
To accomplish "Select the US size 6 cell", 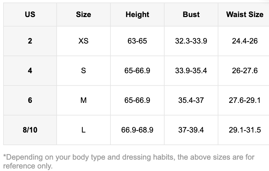I will (x=30, y=100).
